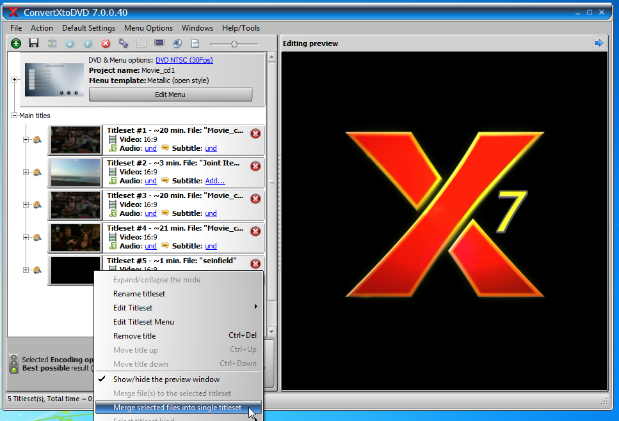Screen dimensions: 619x421
Task: Collapse the Main titles tree node
Action: [15, 116]
